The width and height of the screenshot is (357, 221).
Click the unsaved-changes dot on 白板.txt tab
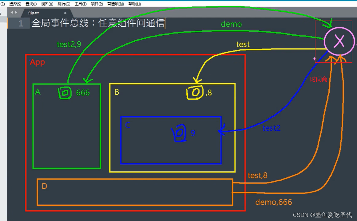point(65,13)
